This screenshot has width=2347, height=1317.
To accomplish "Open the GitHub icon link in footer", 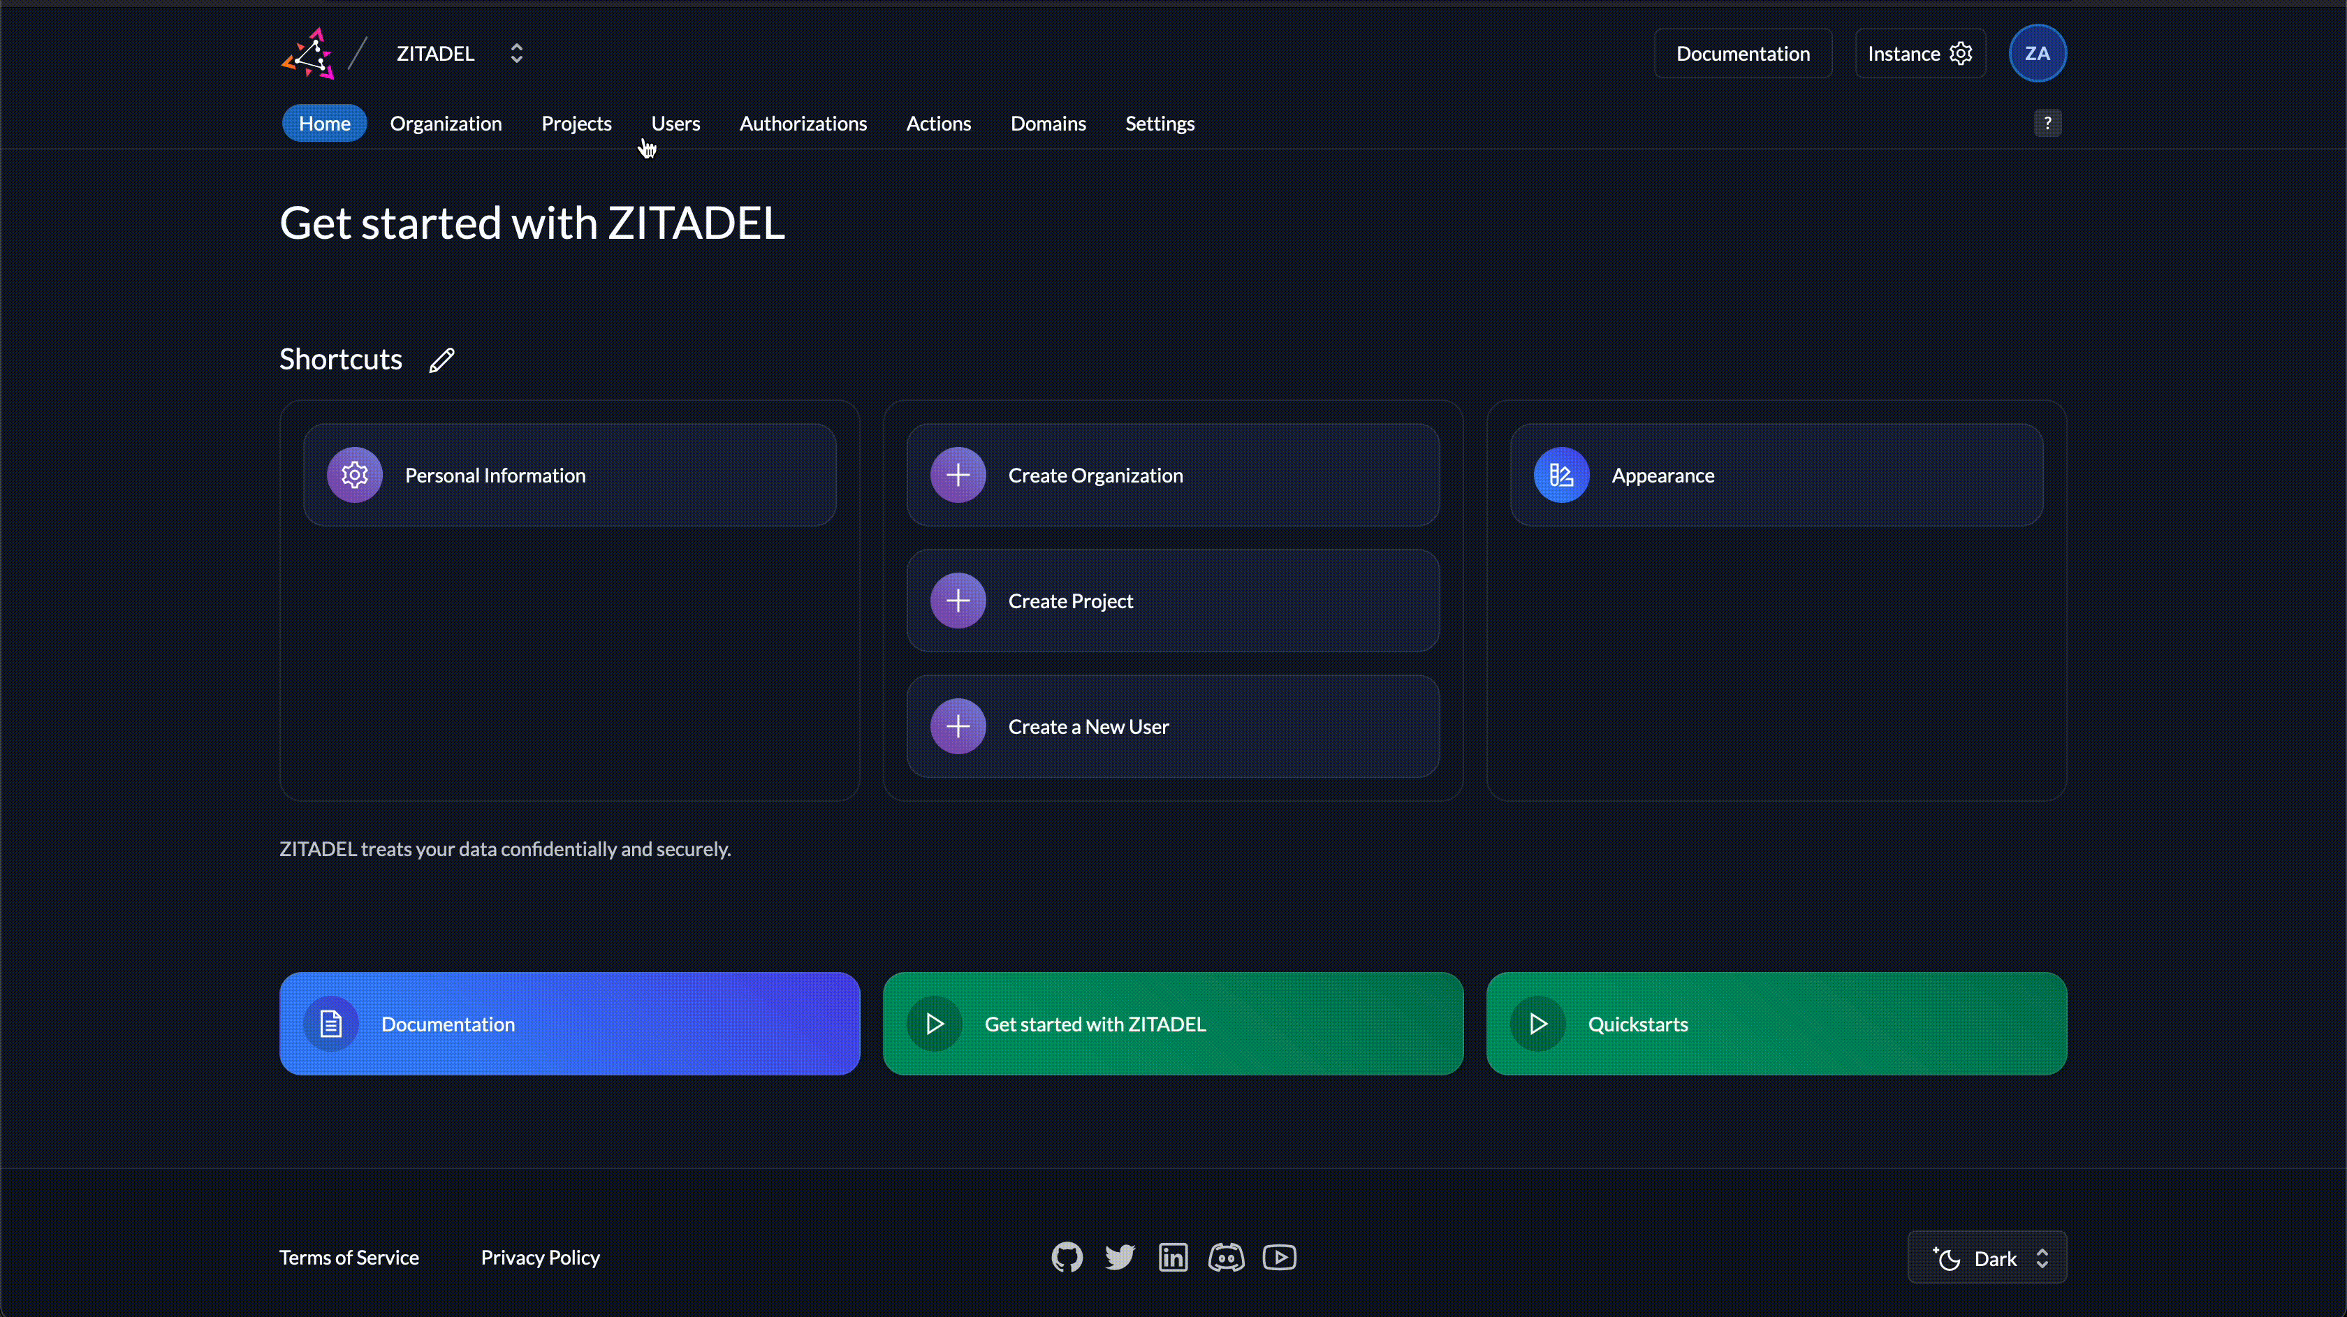I will [1067, 1258].
